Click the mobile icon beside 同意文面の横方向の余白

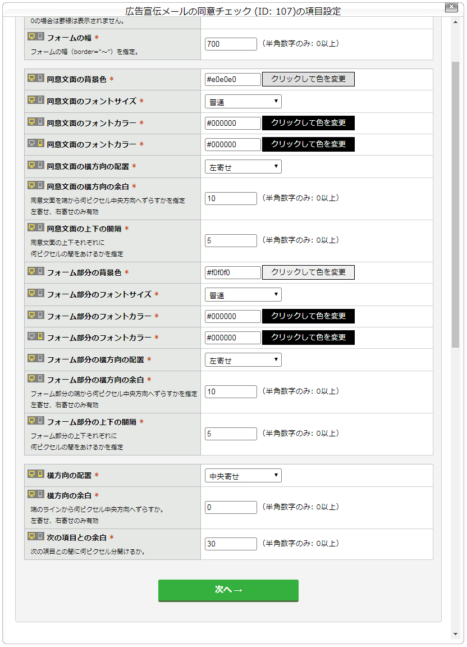[40, 185]
